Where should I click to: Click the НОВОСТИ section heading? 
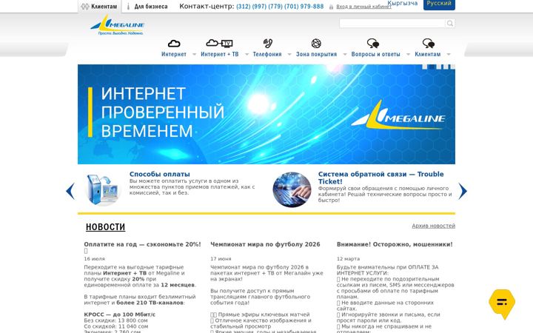click(105, 227)
